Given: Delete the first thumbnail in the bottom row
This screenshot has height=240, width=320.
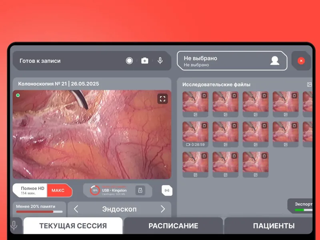Looking at the screenshot, I should click(204, 156).
